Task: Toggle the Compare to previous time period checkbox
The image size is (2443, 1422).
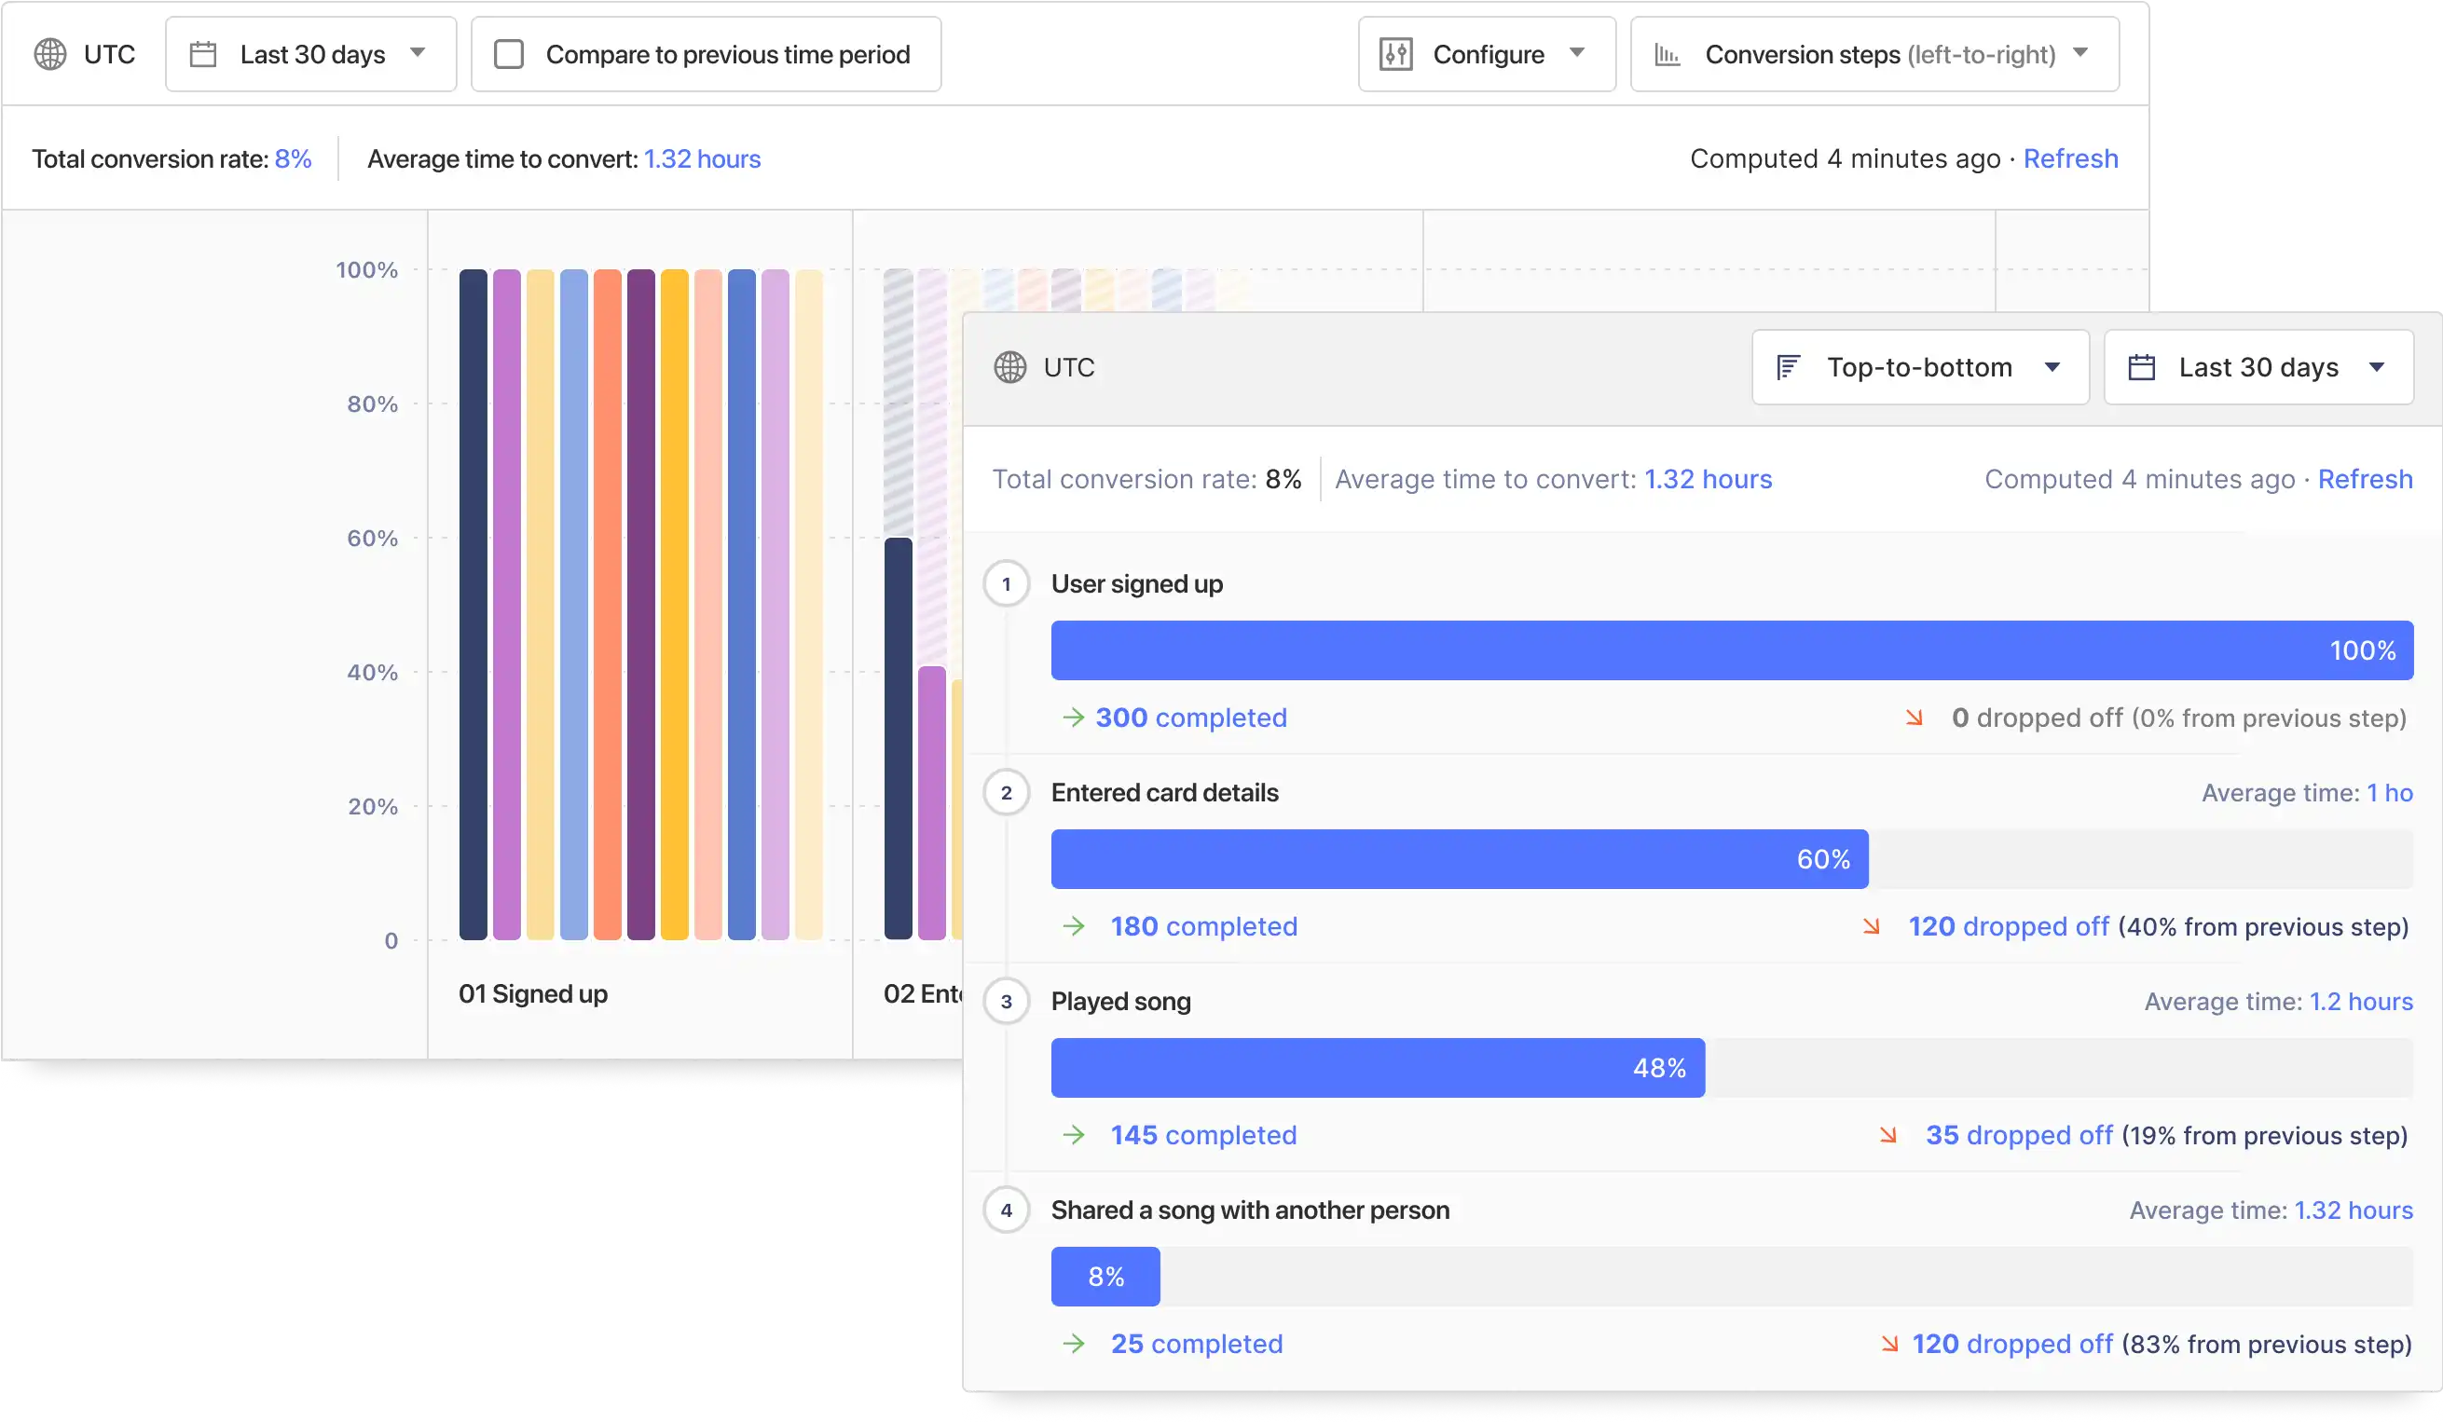Action: tap(508, 54)
